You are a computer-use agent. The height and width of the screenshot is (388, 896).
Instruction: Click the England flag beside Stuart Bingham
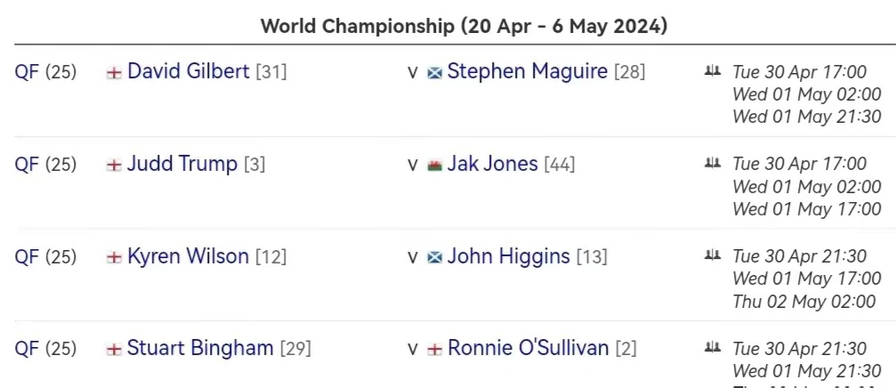click(x=114, y=350)
